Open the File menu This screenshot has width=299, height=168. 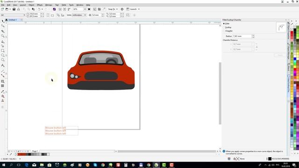point(3,5)
